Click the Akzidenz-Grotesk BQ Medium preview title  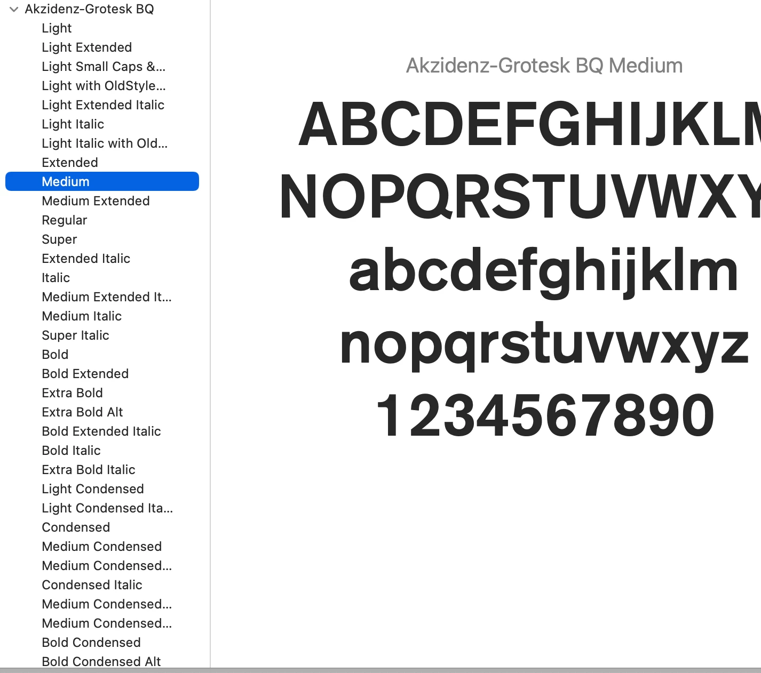pos(544,66)
